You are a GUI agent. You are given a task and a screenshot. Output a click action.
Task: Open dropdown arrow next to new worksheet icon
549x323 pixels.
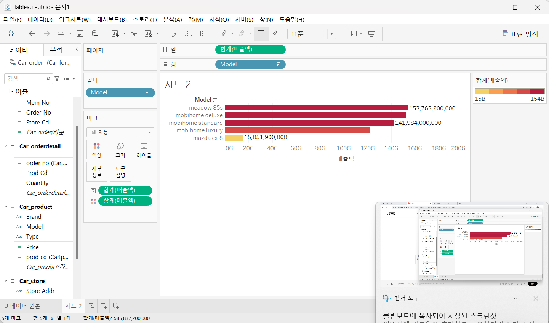click(x=124, y=34)
